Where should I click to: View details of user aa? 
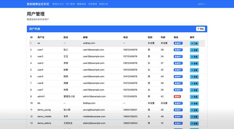pos(194,43)
